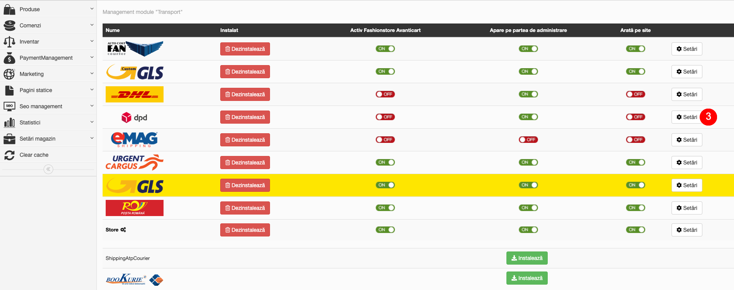Toggle Activ switch for Poșta Română

(x=385, y=208)
